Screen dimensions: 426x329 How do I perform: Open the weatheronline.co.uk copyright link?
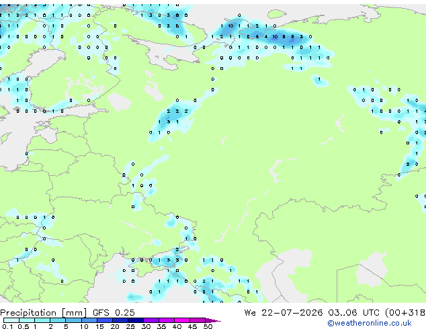tap(369, 323)
